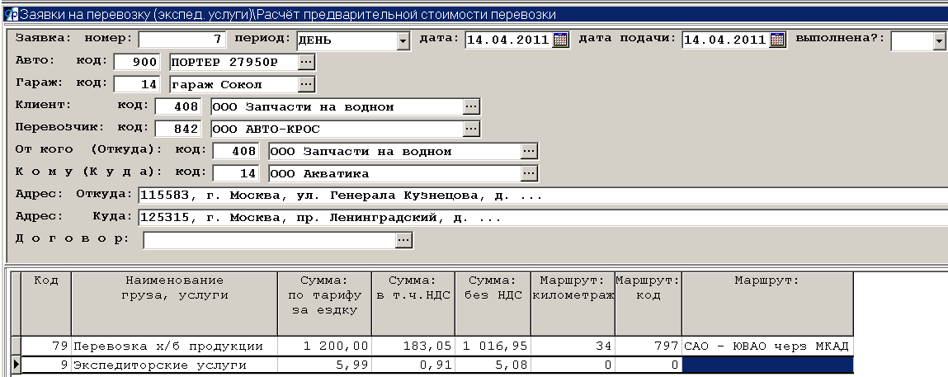Click ellipsis beside От кого (Откуда) name
Image resolution: width=948 pixels, height=377 pixels.
pyautogui.click(x=529, y=151)
